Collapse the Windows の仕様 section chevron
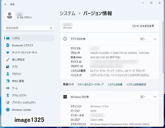This screenshot has width=165, height=128. [155, 97]
